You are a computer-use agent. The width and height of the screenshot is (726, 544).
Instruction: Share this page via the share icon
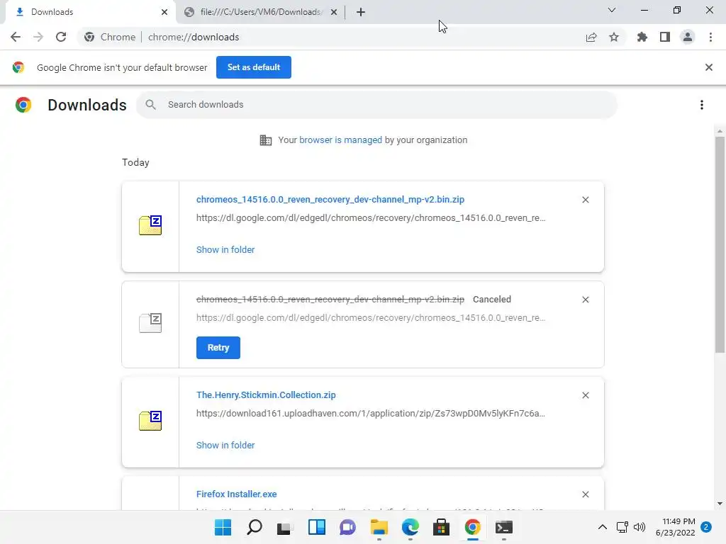[x=591, y=37]
